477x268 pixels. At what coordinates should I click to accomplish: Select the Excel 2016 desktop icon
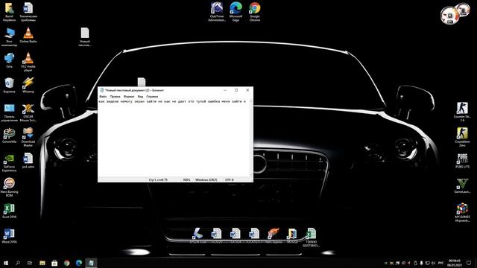coord(9,211)
